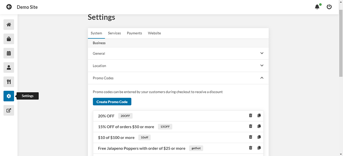Screen dimensions: 343x156
Task: Expand the Location section
Action: click(178, 65)
